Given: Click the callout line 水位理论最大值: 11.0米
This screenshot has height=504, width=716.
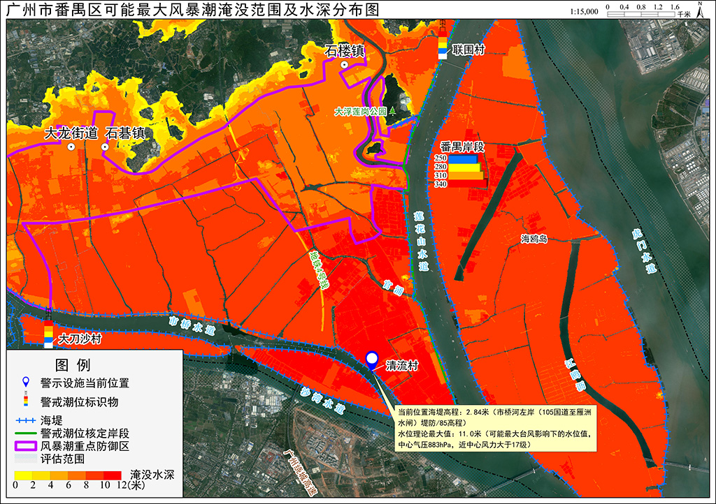Looking at the screenshot, I should 440,433.
